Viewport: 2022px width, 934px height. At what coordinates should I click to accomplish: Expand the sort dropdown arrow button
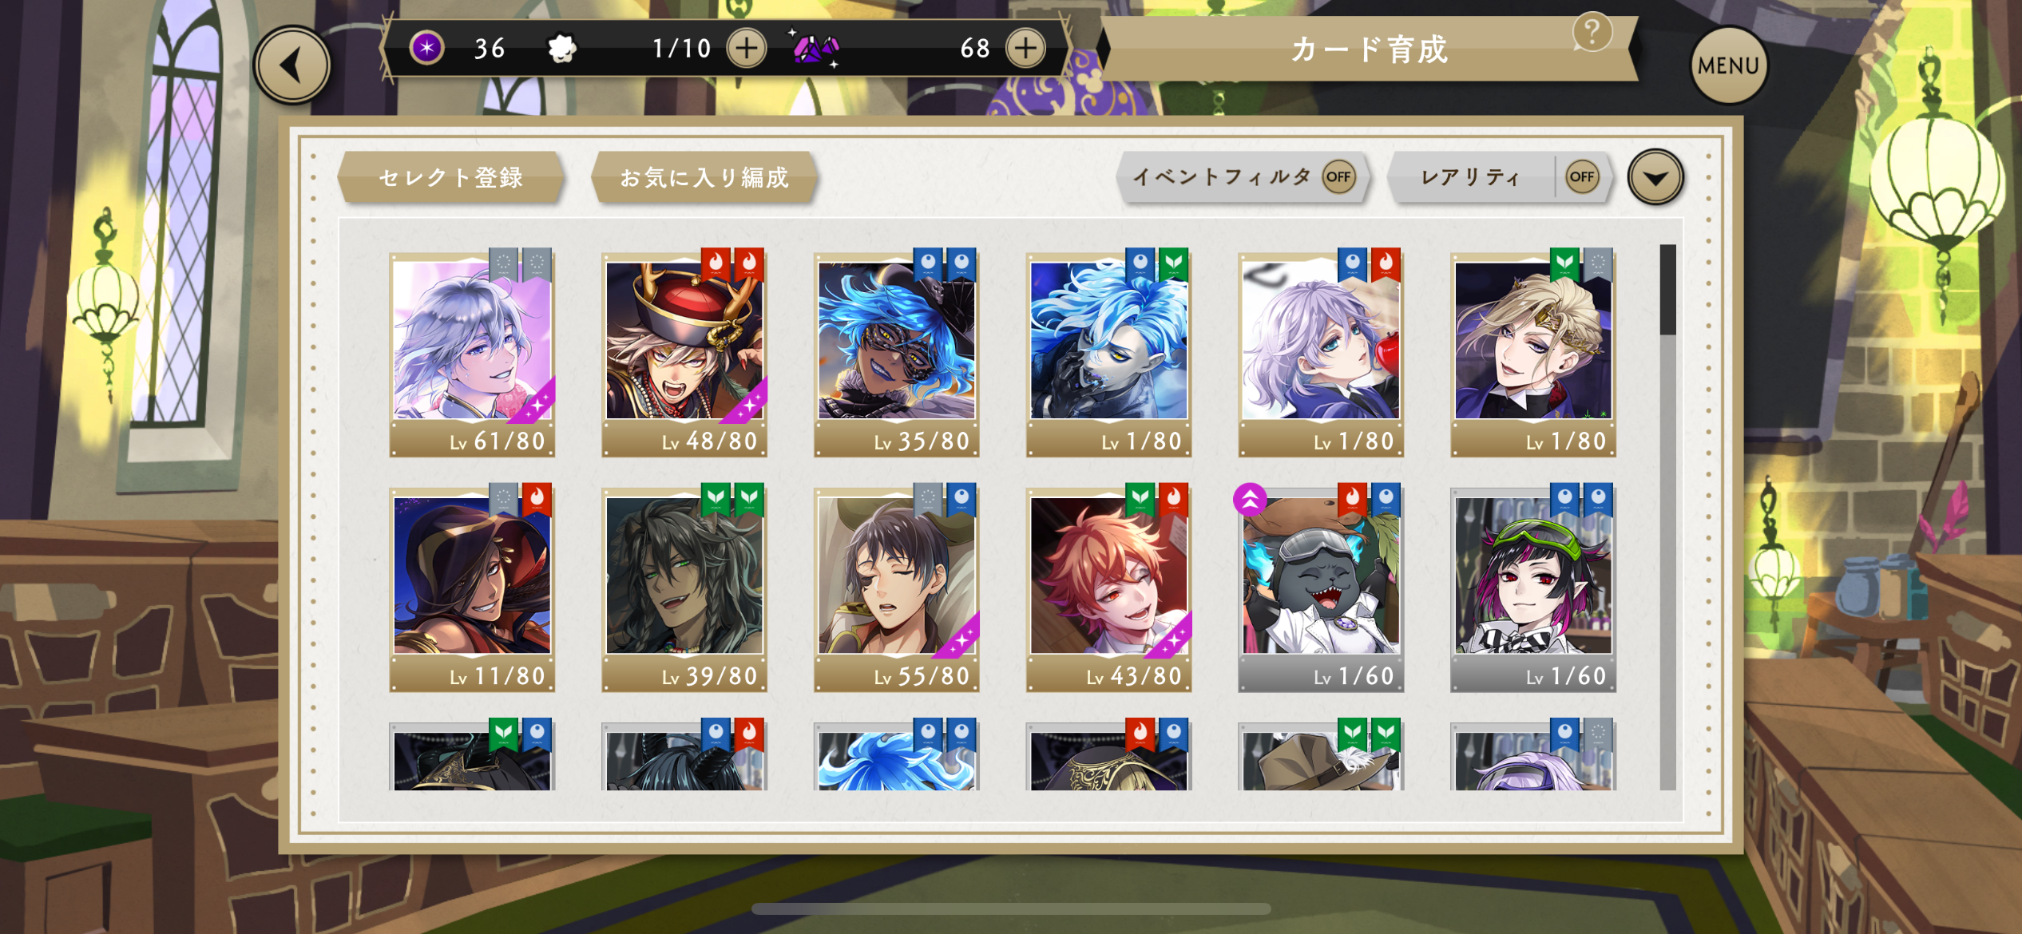pyautogui.click(x=1655, y=177)
